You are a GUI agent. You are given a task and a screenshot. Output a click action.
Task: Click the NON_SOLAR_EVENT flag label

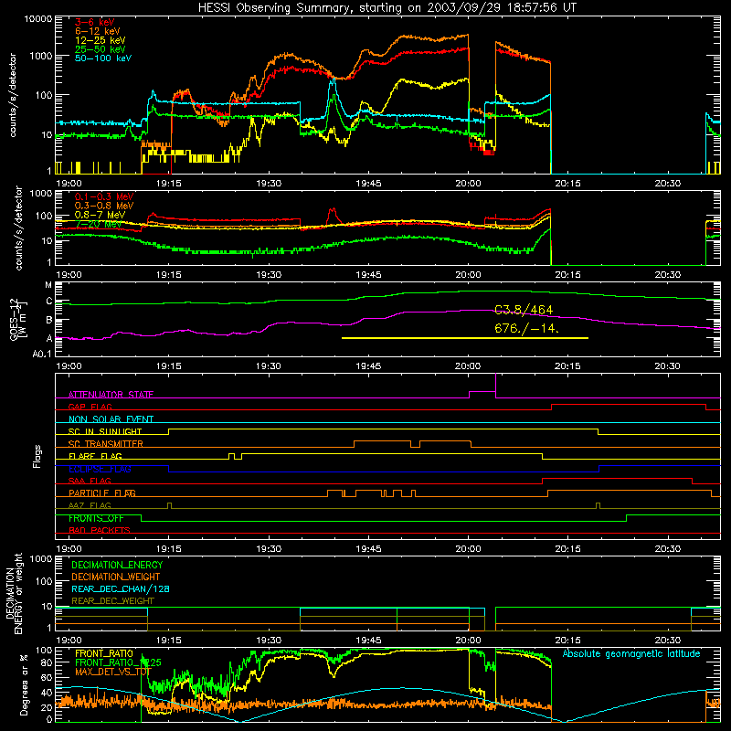pos(111,419)
